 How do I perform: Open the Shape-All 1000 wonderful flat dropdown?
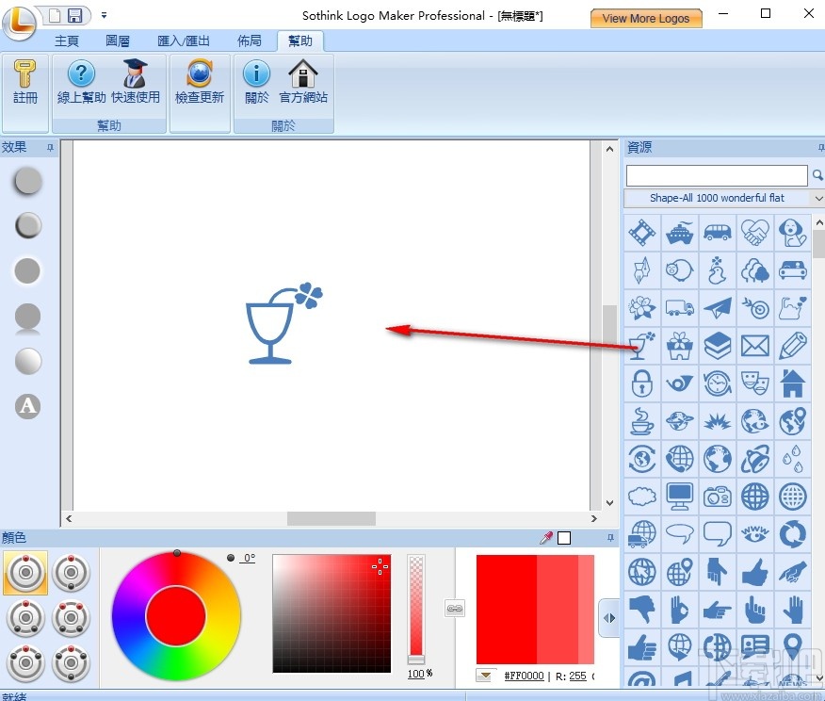(x=817, y=198)
